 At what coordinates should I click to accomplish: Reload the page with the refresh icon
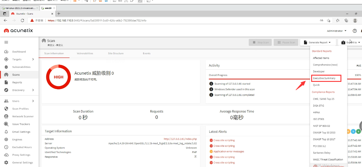pyautogui.click(x=22, y=21)
